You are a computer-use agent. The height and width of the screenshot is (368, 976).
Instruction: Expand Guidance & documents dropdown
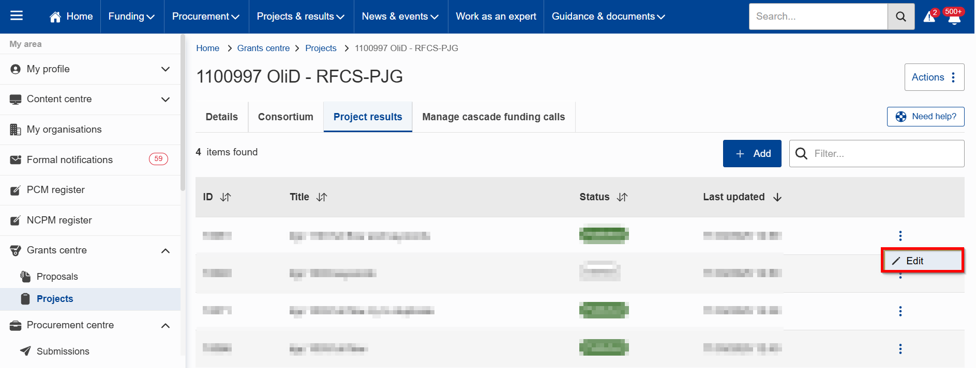pyautogui.click(x=608, y=17)
